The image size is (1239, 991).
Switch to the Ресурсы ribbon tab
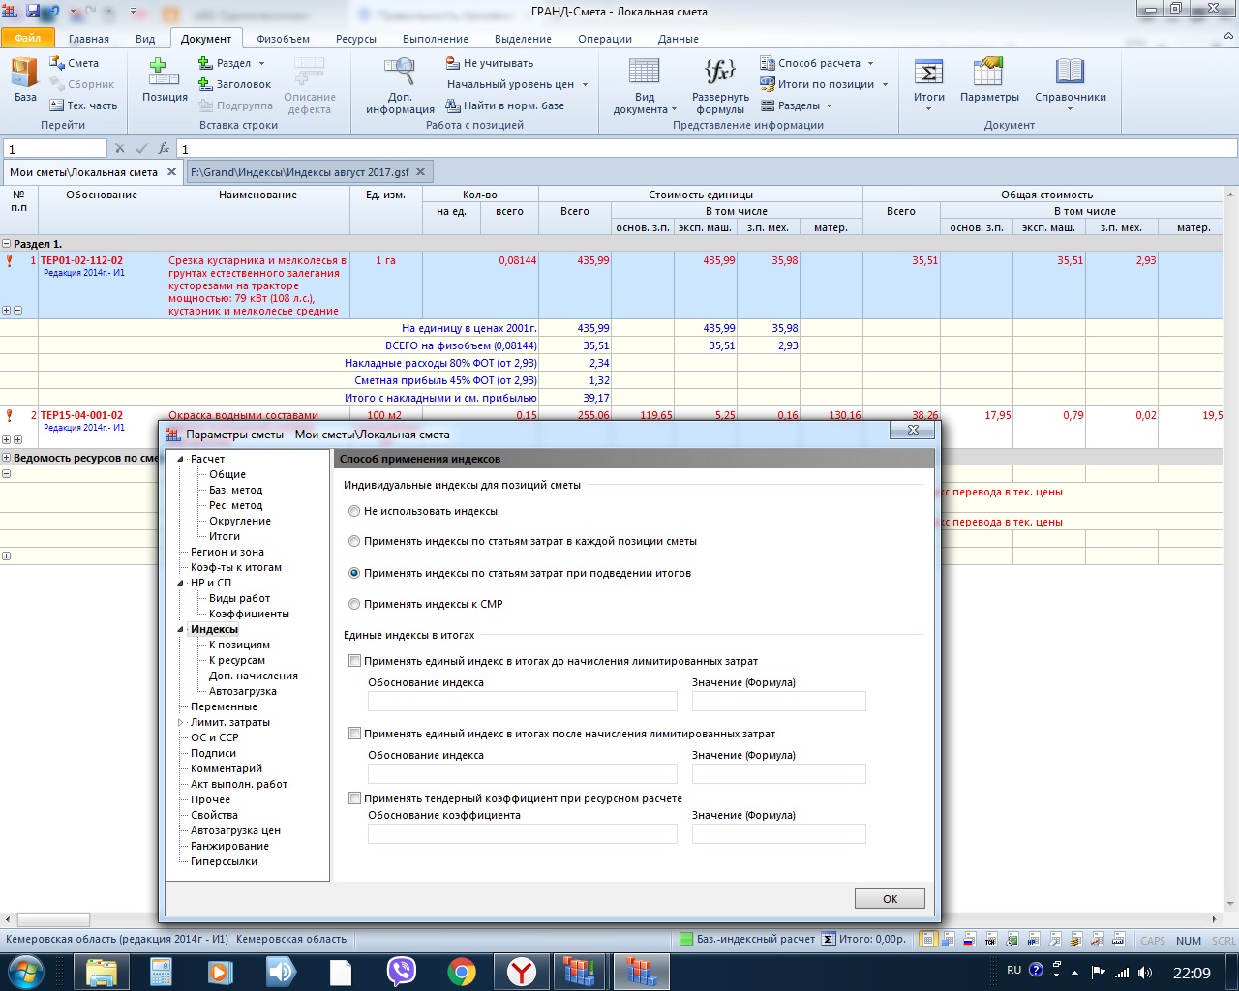pyautogui.click(x=355, y=39)
